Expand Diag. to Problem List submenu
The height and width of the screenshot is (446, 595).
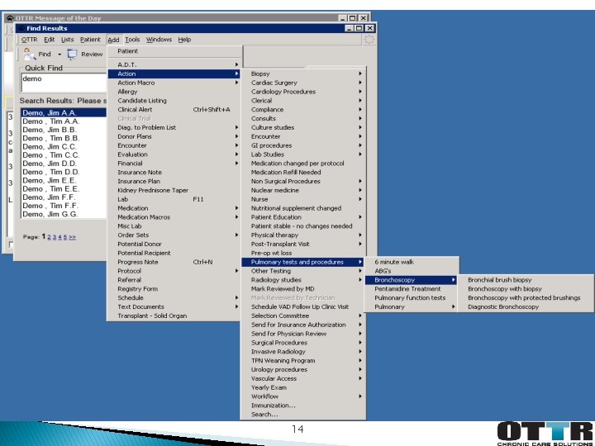[174, 127]
